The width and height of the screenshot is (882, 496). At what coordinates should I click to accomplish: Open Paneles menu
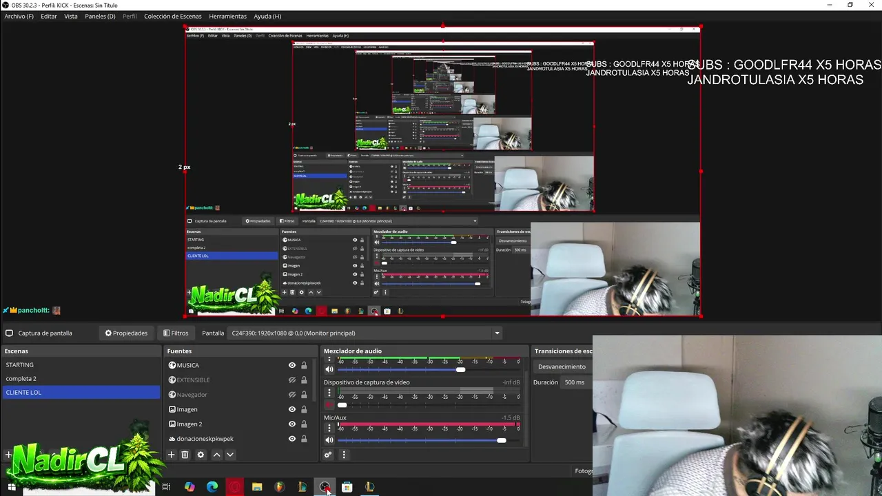tap(100, 17)
